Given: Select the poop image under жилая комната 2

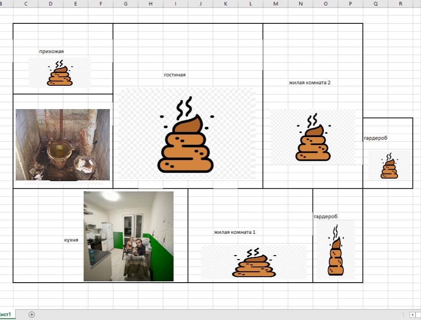Looking at the screenshot, I should tap(313, 138).
